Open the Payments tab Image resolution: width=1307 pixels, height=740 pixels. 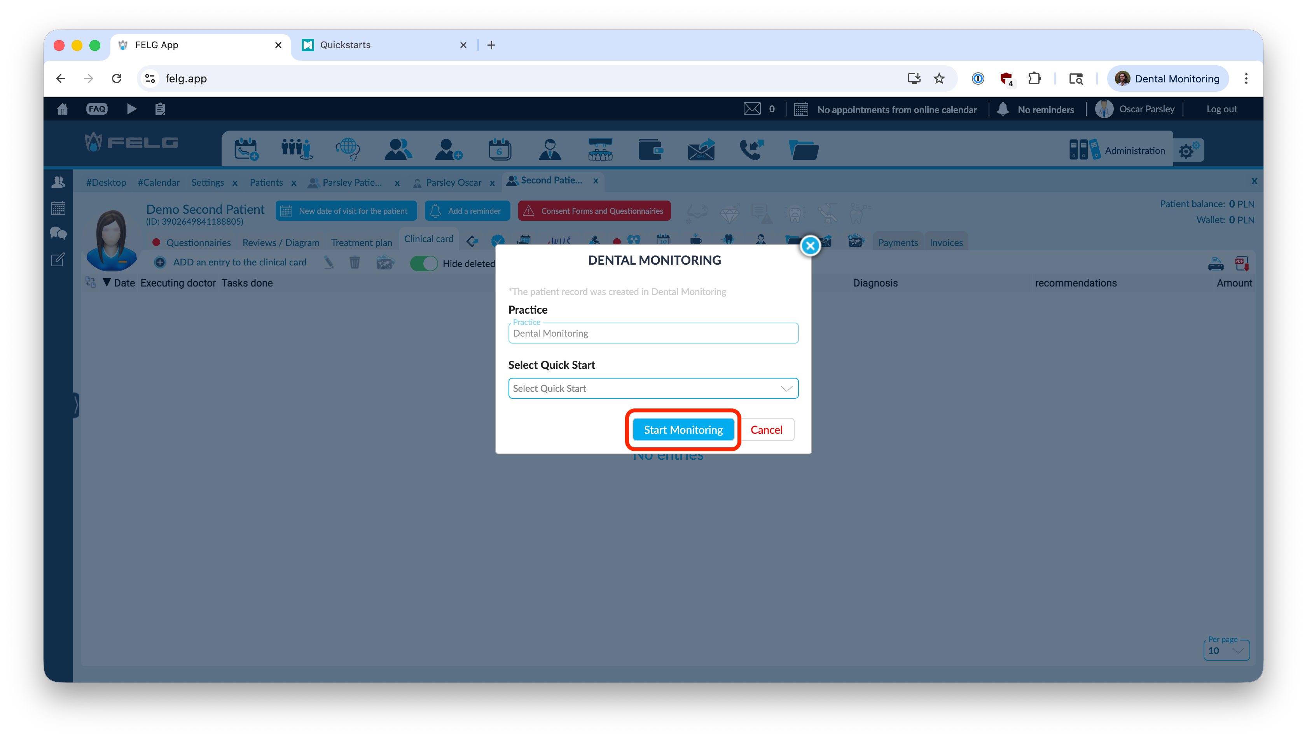898,243
